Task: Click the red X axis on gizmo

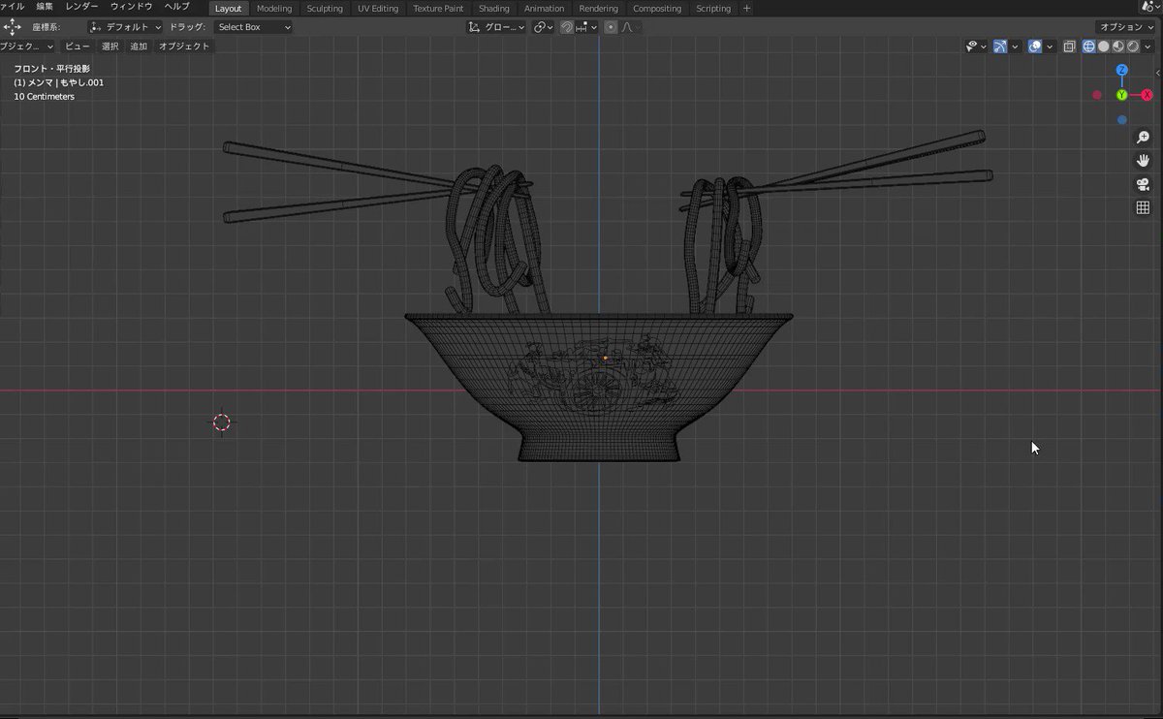Action: click(x=1147, y=95)
